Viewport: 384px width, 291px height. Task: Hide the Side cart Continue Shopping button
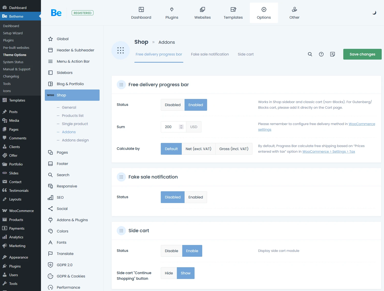[168, 273]
